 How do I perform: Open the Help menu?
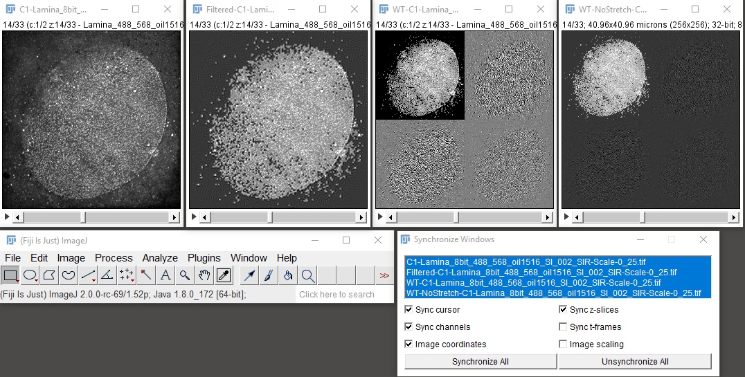[287, 258]
